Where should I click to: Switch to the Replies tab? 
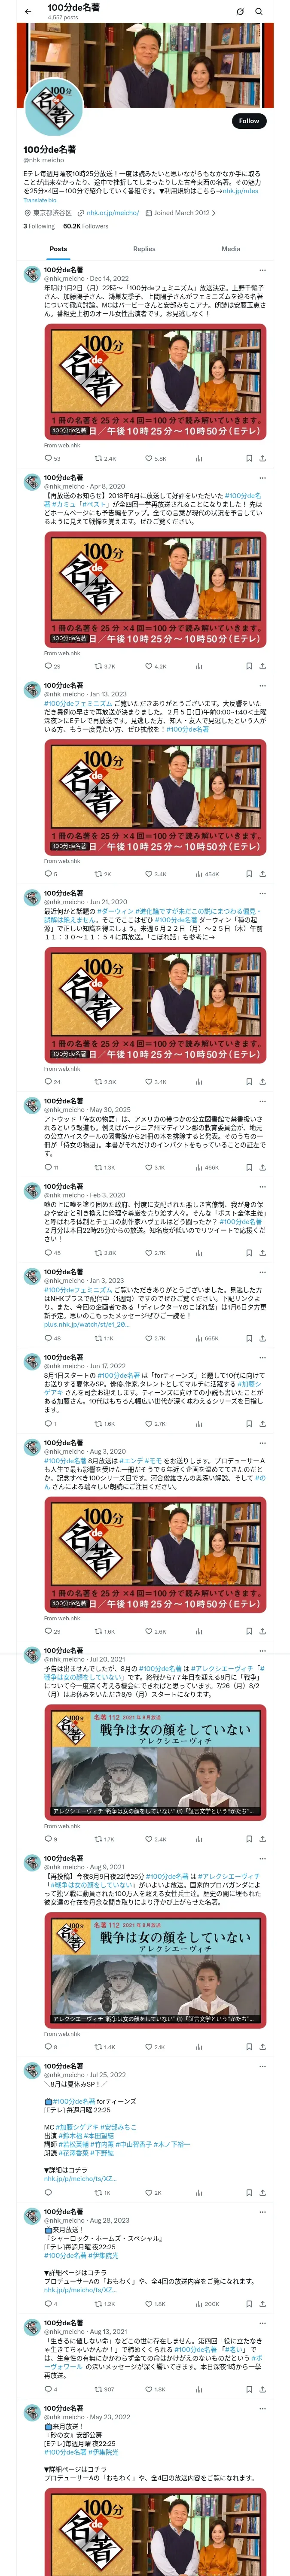[x=144, y=249]
